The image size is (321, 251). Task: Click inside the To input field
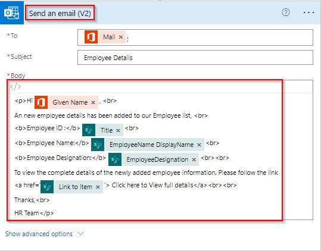point(195,37)
